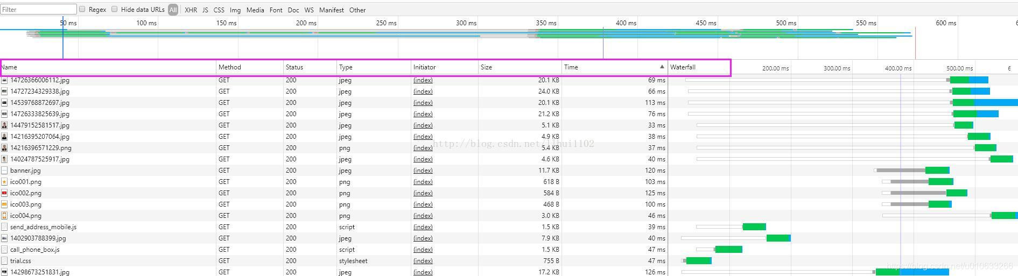Click the file icon for send_address_mobile.js
The width and height of the screenshot is (1018, 276).
[x=4, y=227]
